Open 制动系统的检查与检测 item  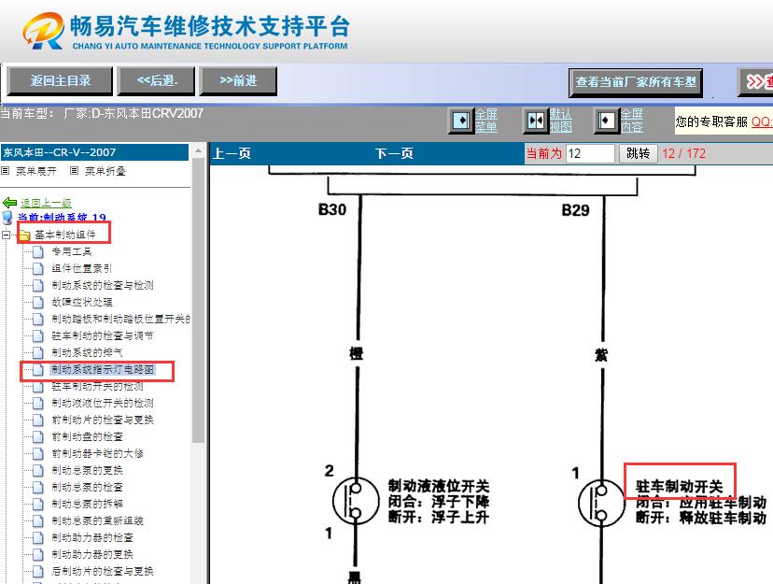point(103,285)
